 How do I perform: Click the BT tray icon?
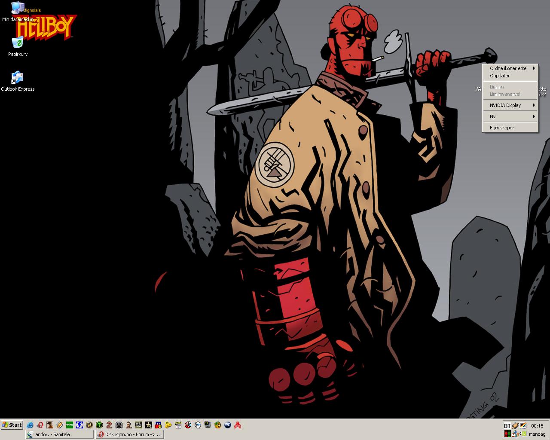(x=507, y=426)
